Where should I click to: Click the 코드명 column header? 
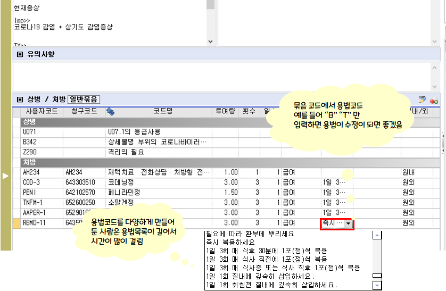click(x=163, y=111)
